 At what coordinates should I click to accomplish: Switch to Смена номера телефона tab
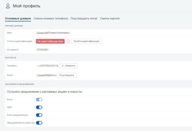[x=51, y=19]
